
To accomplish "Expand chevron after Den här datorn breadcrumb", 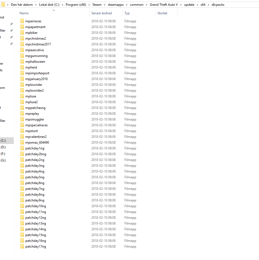I will click(36, 5).
